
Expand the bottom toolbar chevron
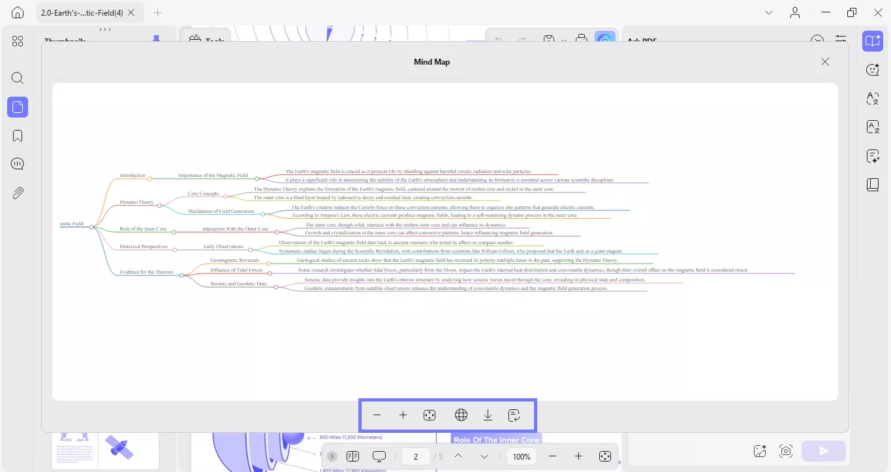point(332,456)
